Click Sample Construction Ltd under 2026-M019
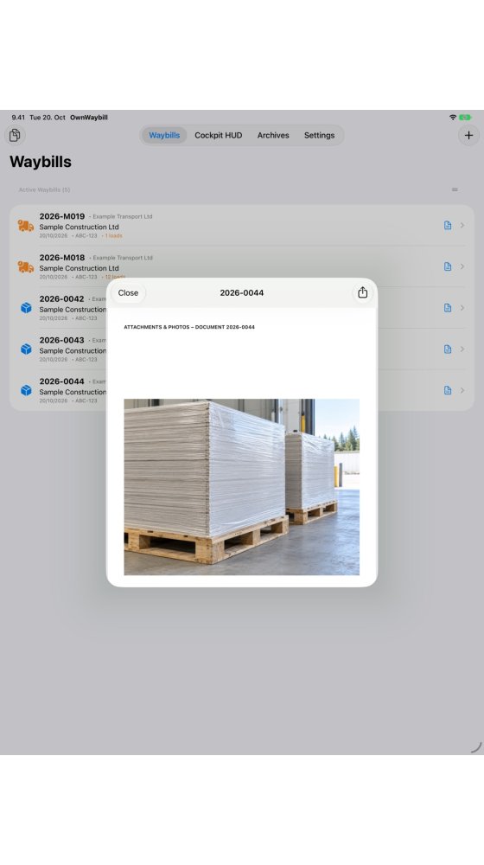484x865 pixels. (79, 227)
